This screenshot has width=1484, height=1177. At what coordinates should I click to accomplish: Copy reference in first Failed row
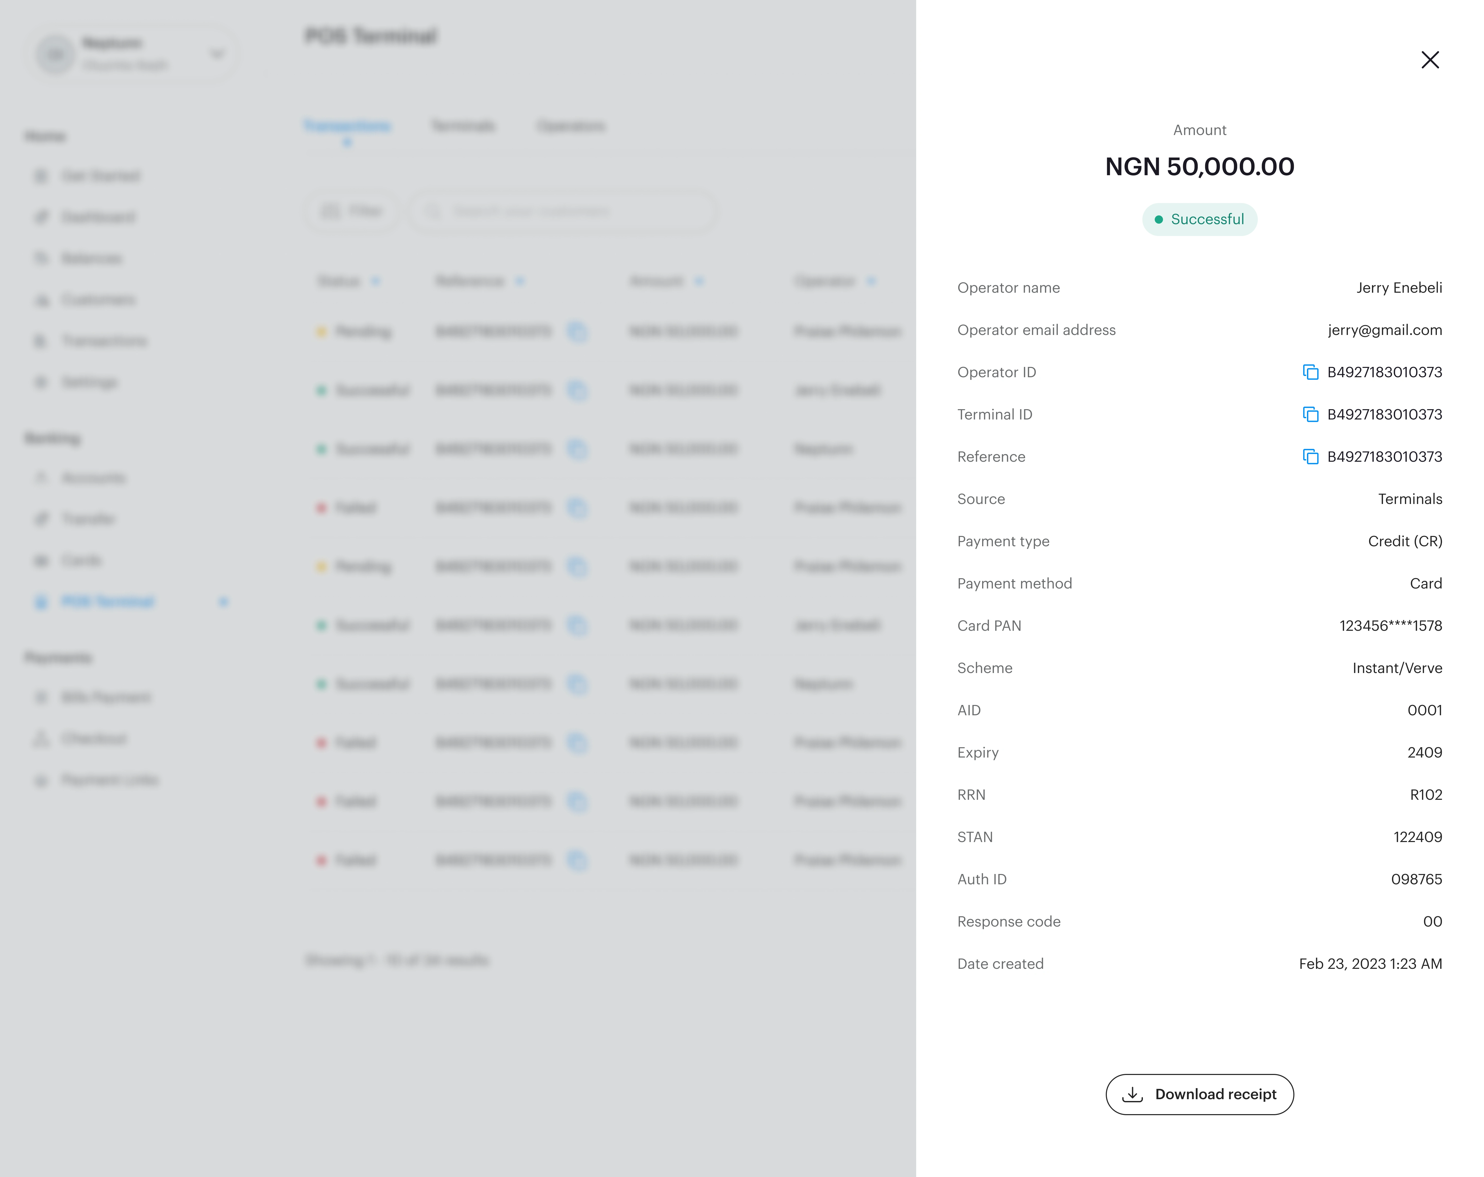coord(577,508)
